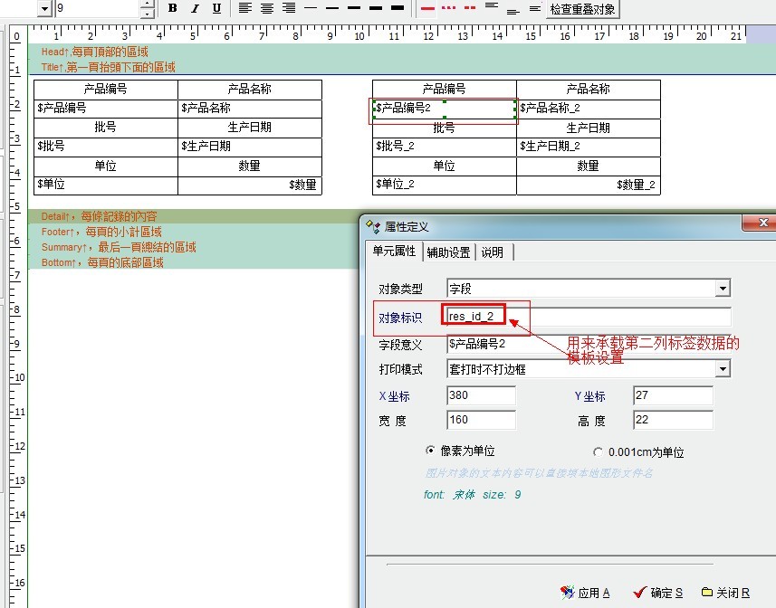Center align text using toolbar icon
The height and width of the screenshot is (608, 776).
[267, 8]
